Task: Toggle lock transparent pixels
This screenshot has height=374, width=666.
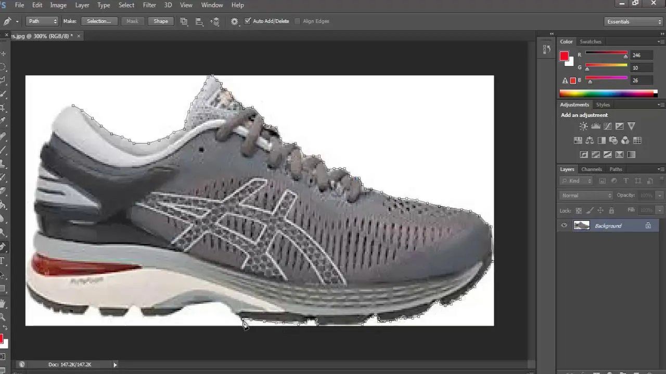Action: (578, 210)
